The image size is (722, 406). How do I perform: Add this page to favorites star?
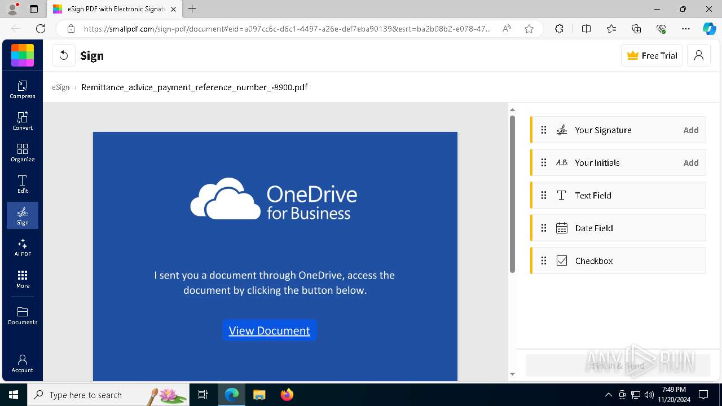(x=529, y=29)
